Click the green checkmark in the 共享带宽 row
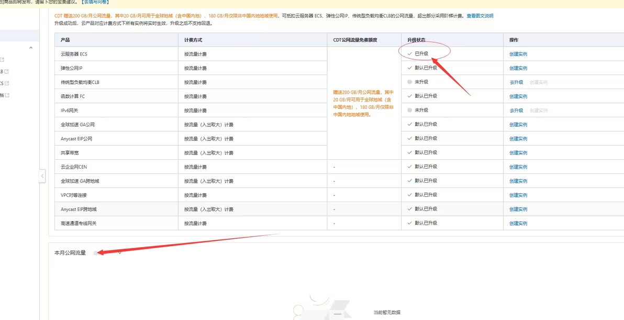This screenshot has height=320, width=624. pos(409,152)
